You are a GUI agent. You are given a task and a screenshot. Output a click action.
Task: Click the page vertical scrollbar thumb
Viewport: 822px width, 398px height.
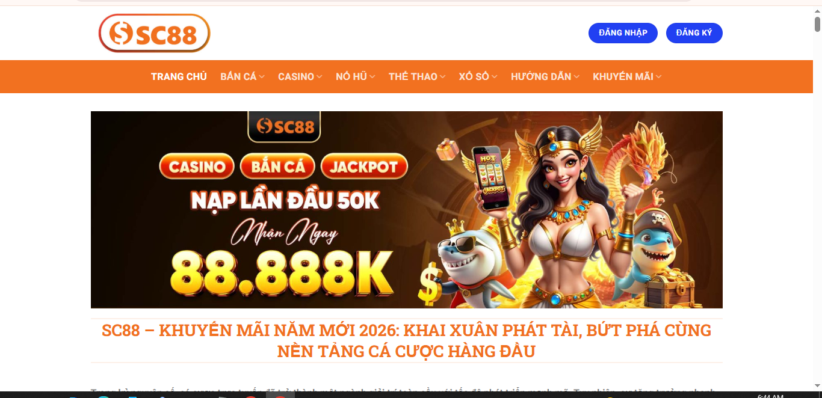(x=817, y=25)
